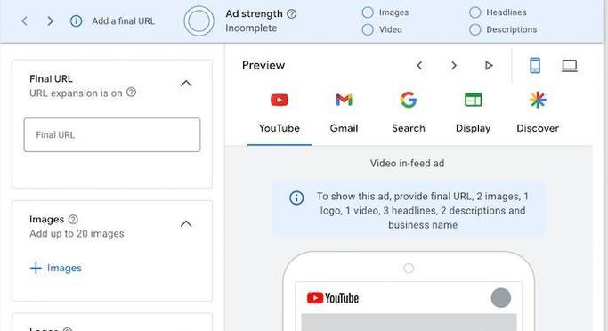The image size is (608, 331).
Task: Show previous ad preview
Action: [419, 66]
